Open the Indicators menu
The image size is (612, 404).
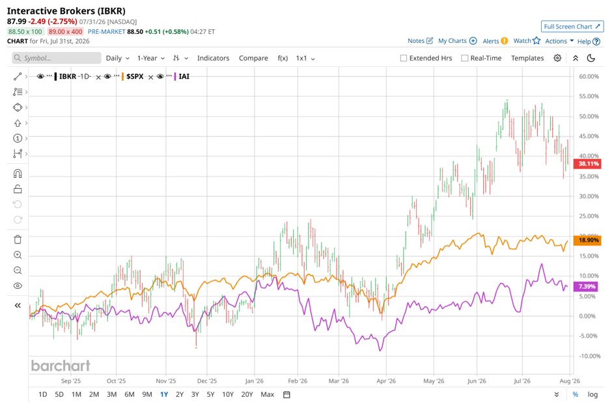tap(213, 58)
